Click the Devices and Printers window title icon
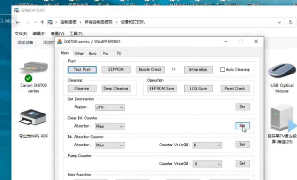 17,11
